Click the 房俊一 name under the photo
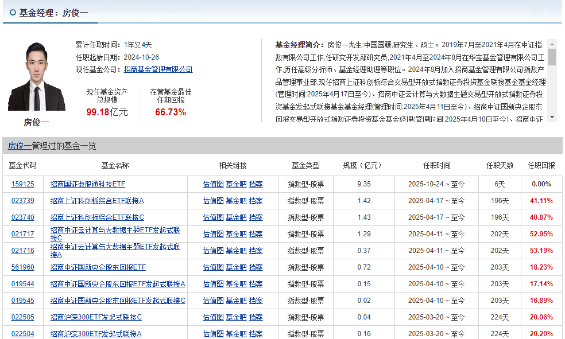 pos(36,122)
